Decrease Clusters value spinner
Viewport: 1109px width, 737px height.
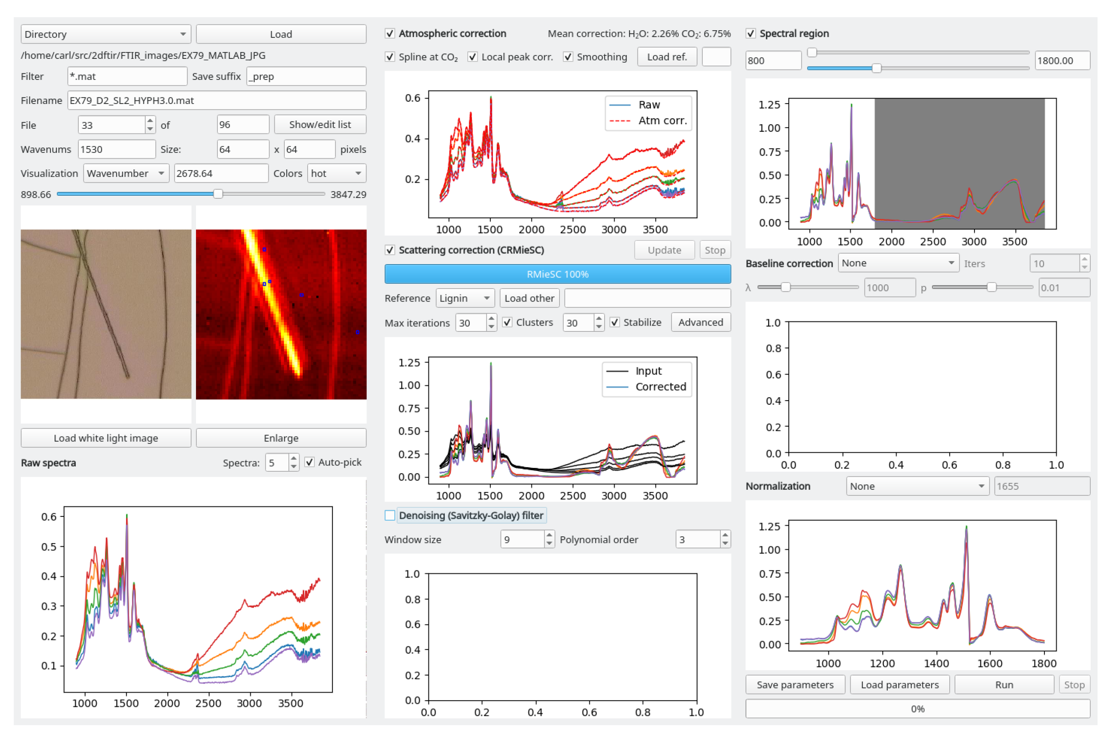tap(599, 327)
